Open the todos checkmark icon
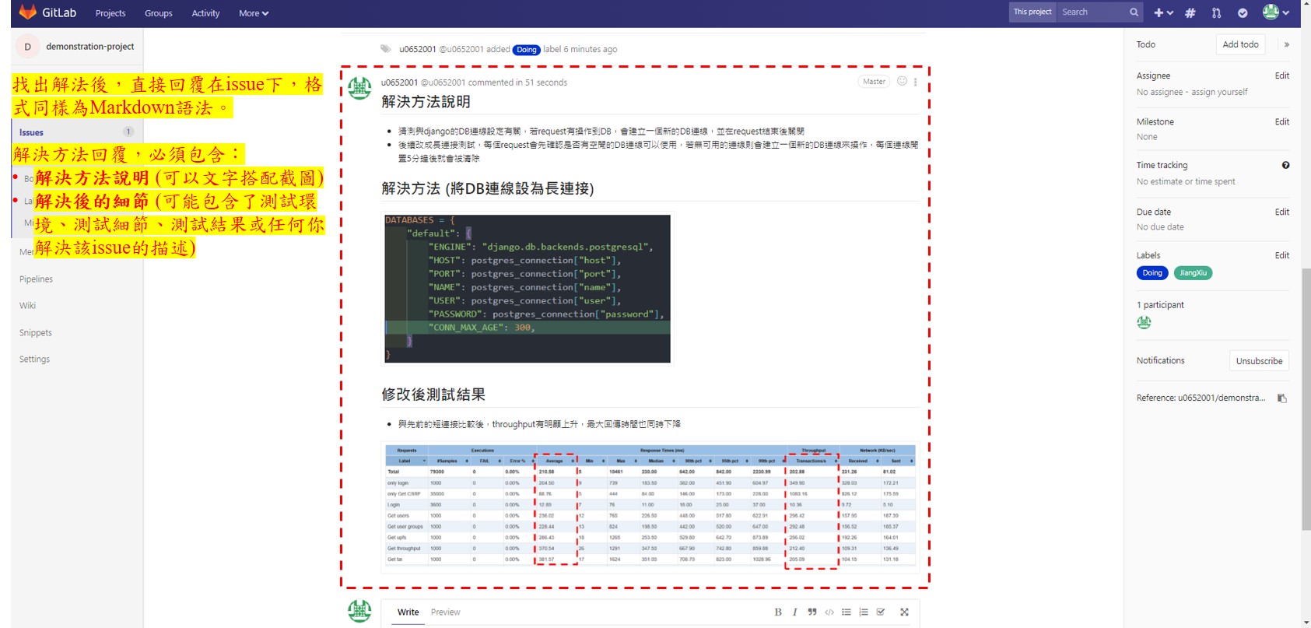The image size is (1311, 628). [1243, 12]
